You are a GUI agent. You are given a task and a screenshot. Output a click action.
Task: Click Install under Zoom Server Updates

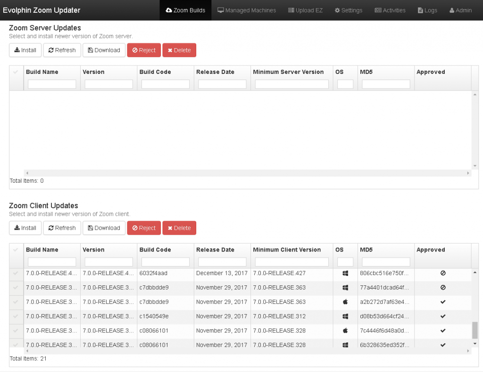pos(25,50)
